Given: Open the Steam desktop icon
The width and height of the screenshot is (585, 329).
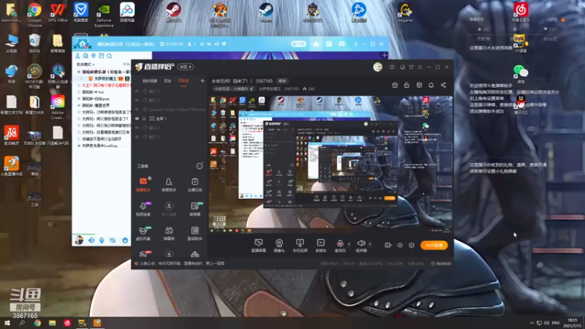Looking at the screenshot, I should point(265,12).
